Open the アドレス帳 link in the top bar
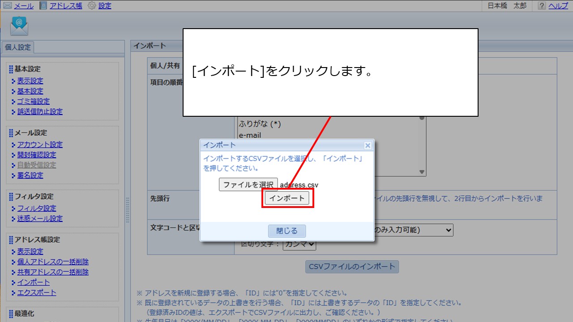The image size is (573, 322). 65,6
